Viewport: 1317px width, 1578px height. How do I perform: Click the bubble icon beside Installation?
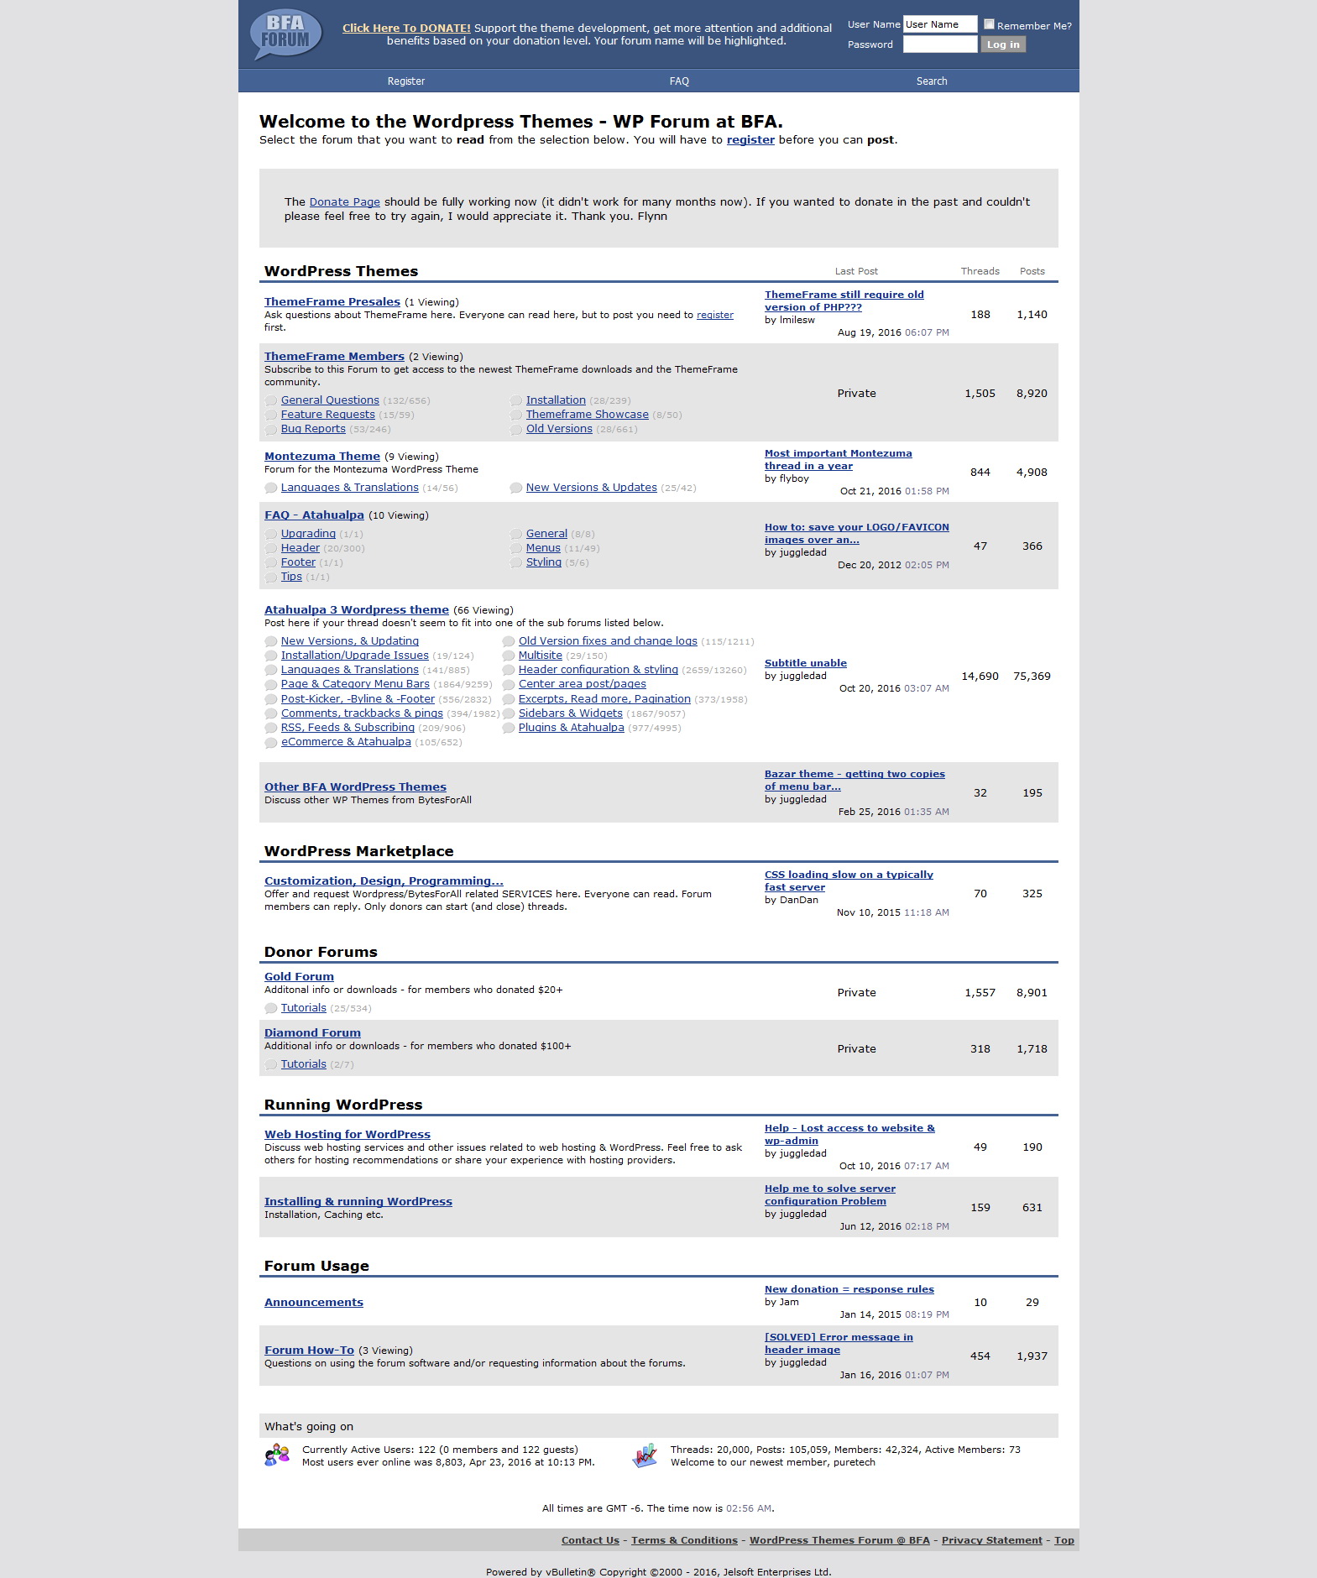[x=516, y=401]
